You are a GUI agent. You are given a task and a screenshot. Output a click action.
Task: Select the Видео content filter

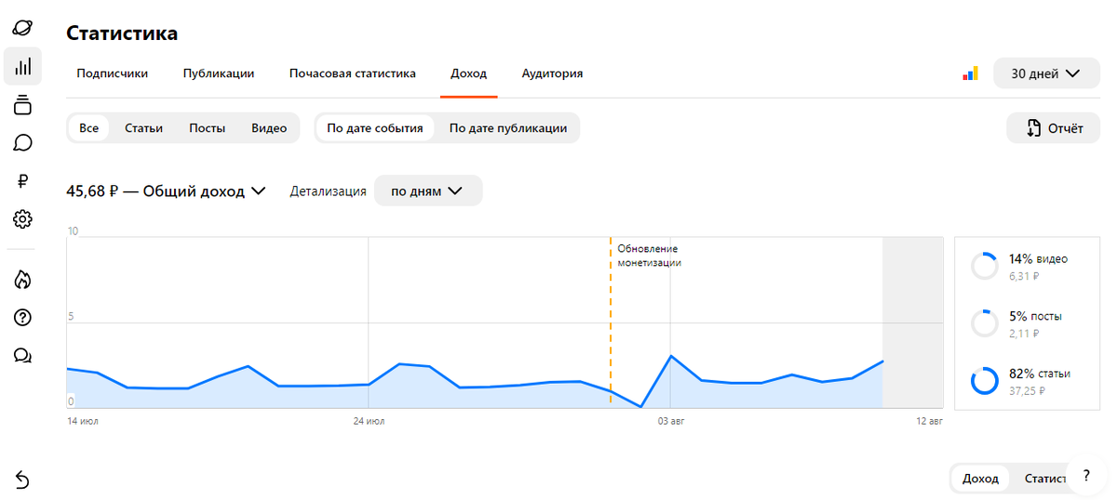pos(269,128)
